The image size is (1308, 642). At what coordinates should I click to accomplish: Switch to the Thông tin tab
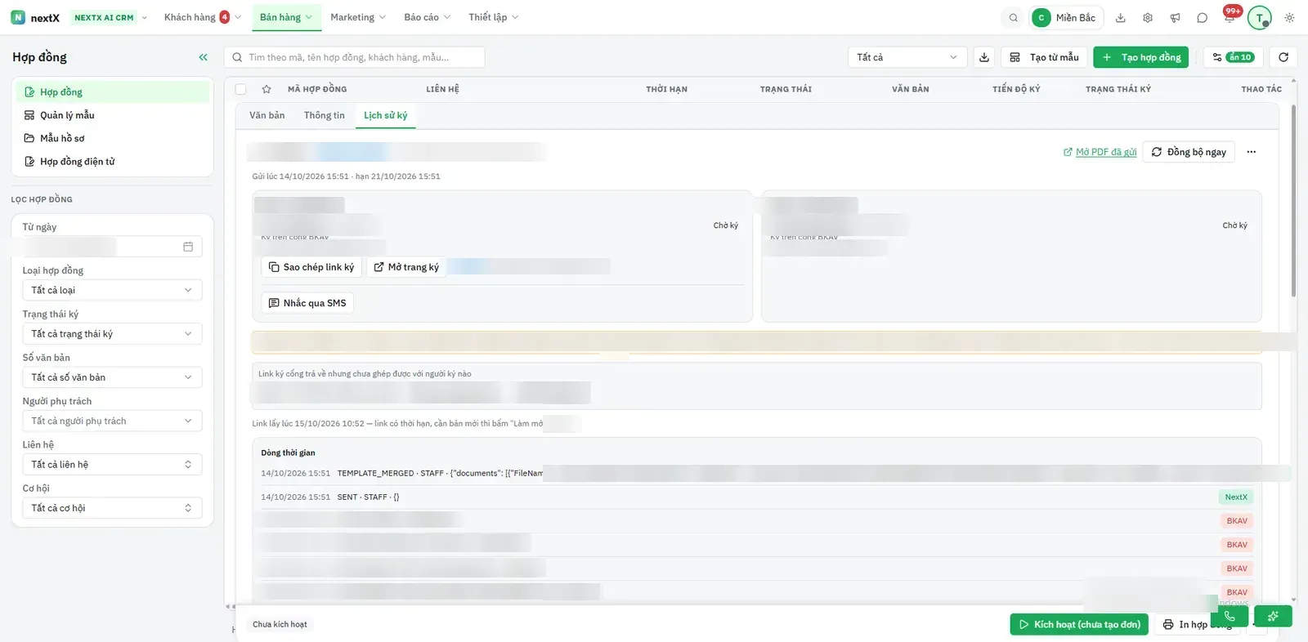click(x=325, y=115)
